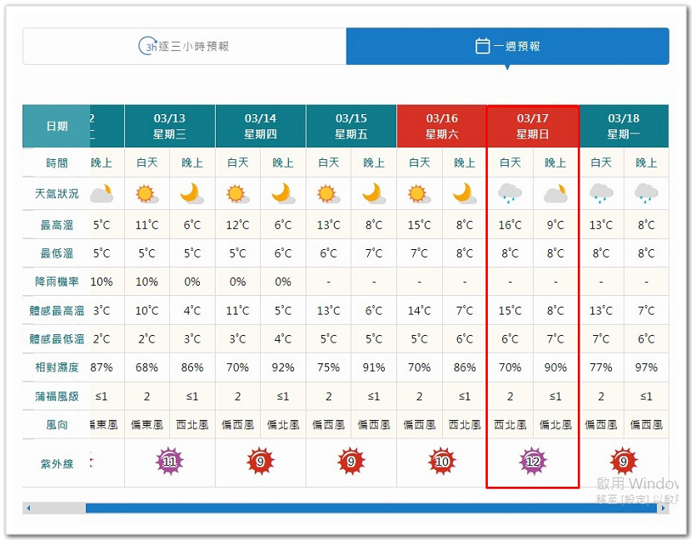The image size is (692, 540).
Task: Click the 偏東風 wind direction for 03/13 daytime
Action: click(x=147, y=425)
